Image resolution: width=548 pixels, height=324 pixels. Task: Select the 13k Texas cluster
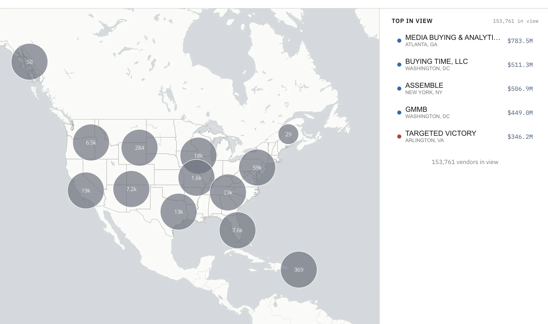coord(178,212)
